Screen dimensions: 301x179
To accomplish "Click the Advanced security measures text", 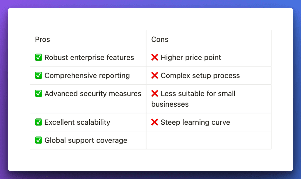I will coord(93,94).
